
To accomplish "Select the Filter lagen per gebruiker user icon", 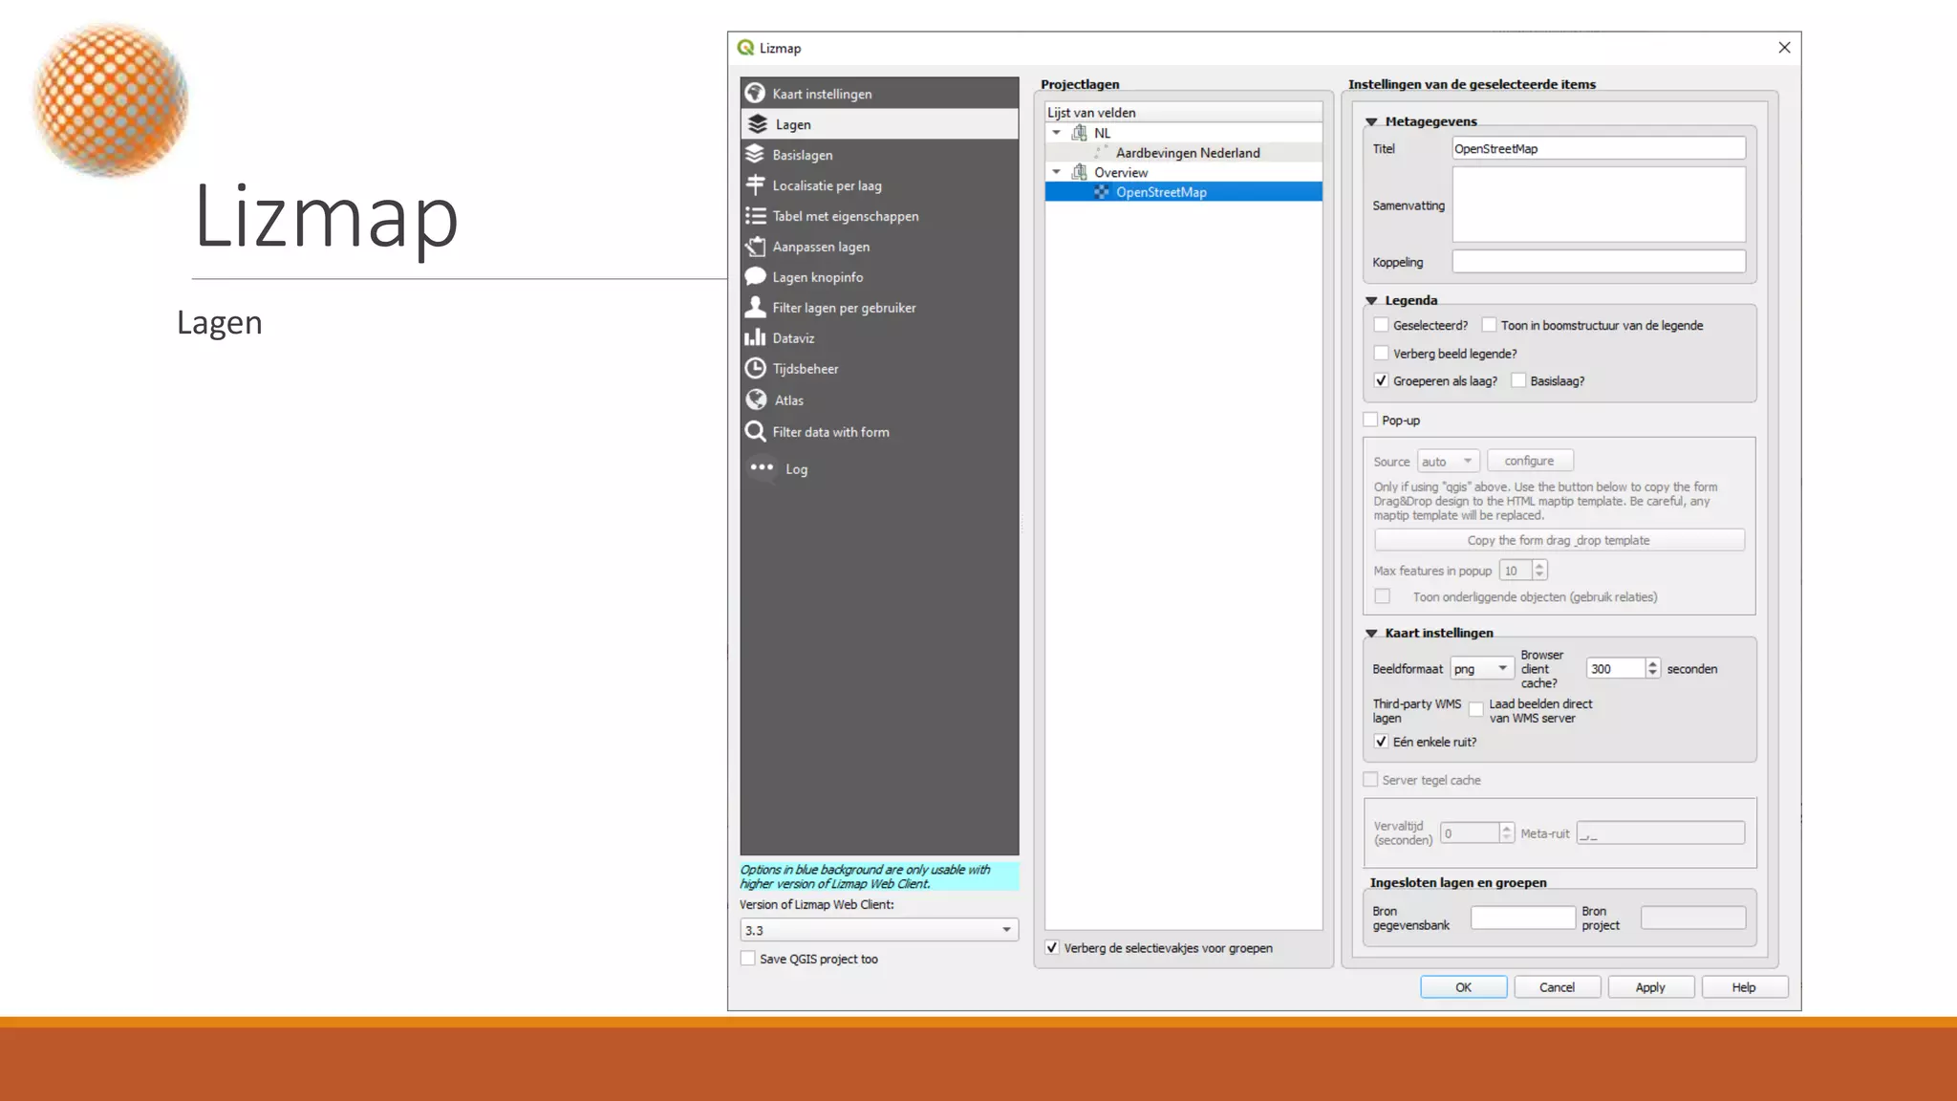I will [x=755, y=307].
